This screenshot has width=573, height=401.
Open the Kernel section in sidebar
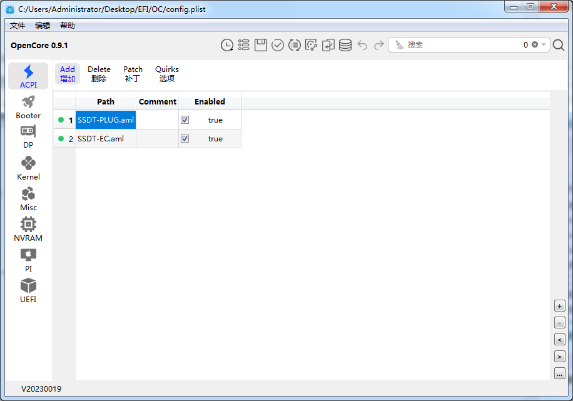(28, 168)
